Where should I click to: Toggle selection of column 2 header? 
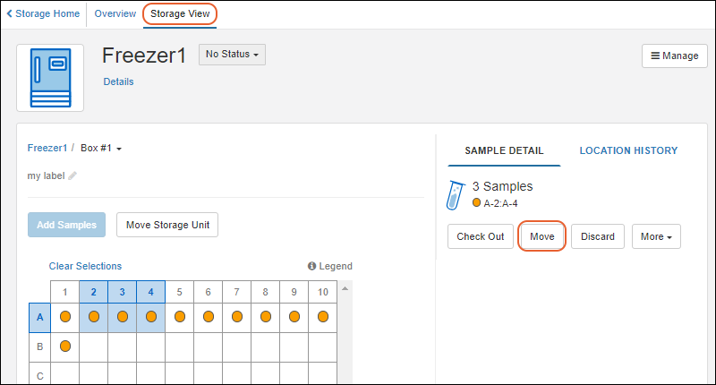(93, 291)
